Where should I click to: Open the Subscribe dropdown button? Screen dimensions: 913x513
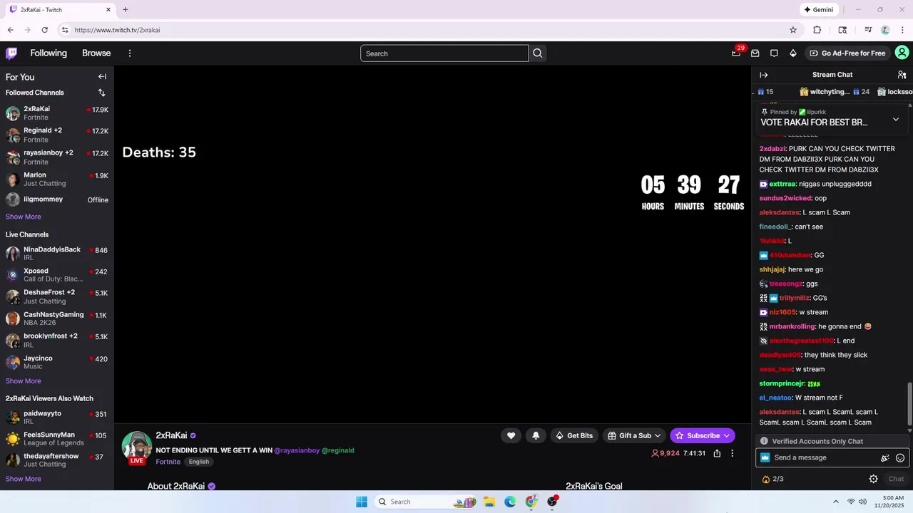click(703, 435)
